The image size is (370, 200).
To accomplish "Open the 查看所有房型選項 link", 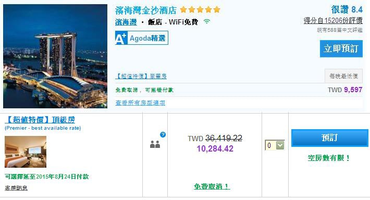I will (x=140, y=103).
